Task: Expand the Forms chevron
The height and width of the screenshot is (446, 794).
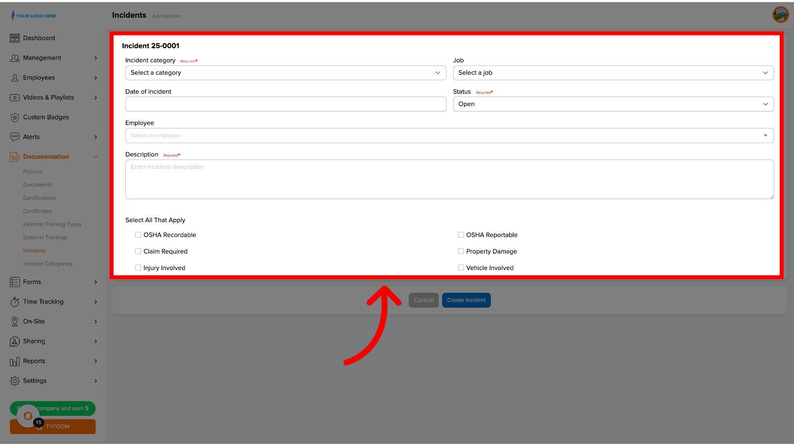Action: tap(96, 282)
